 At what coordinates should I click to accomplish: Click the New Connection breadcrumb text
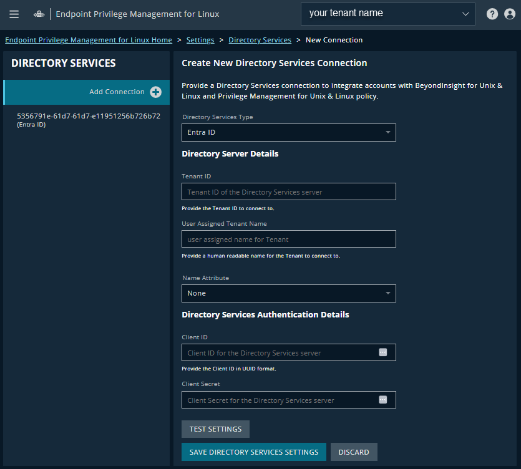tap(334, 40)
